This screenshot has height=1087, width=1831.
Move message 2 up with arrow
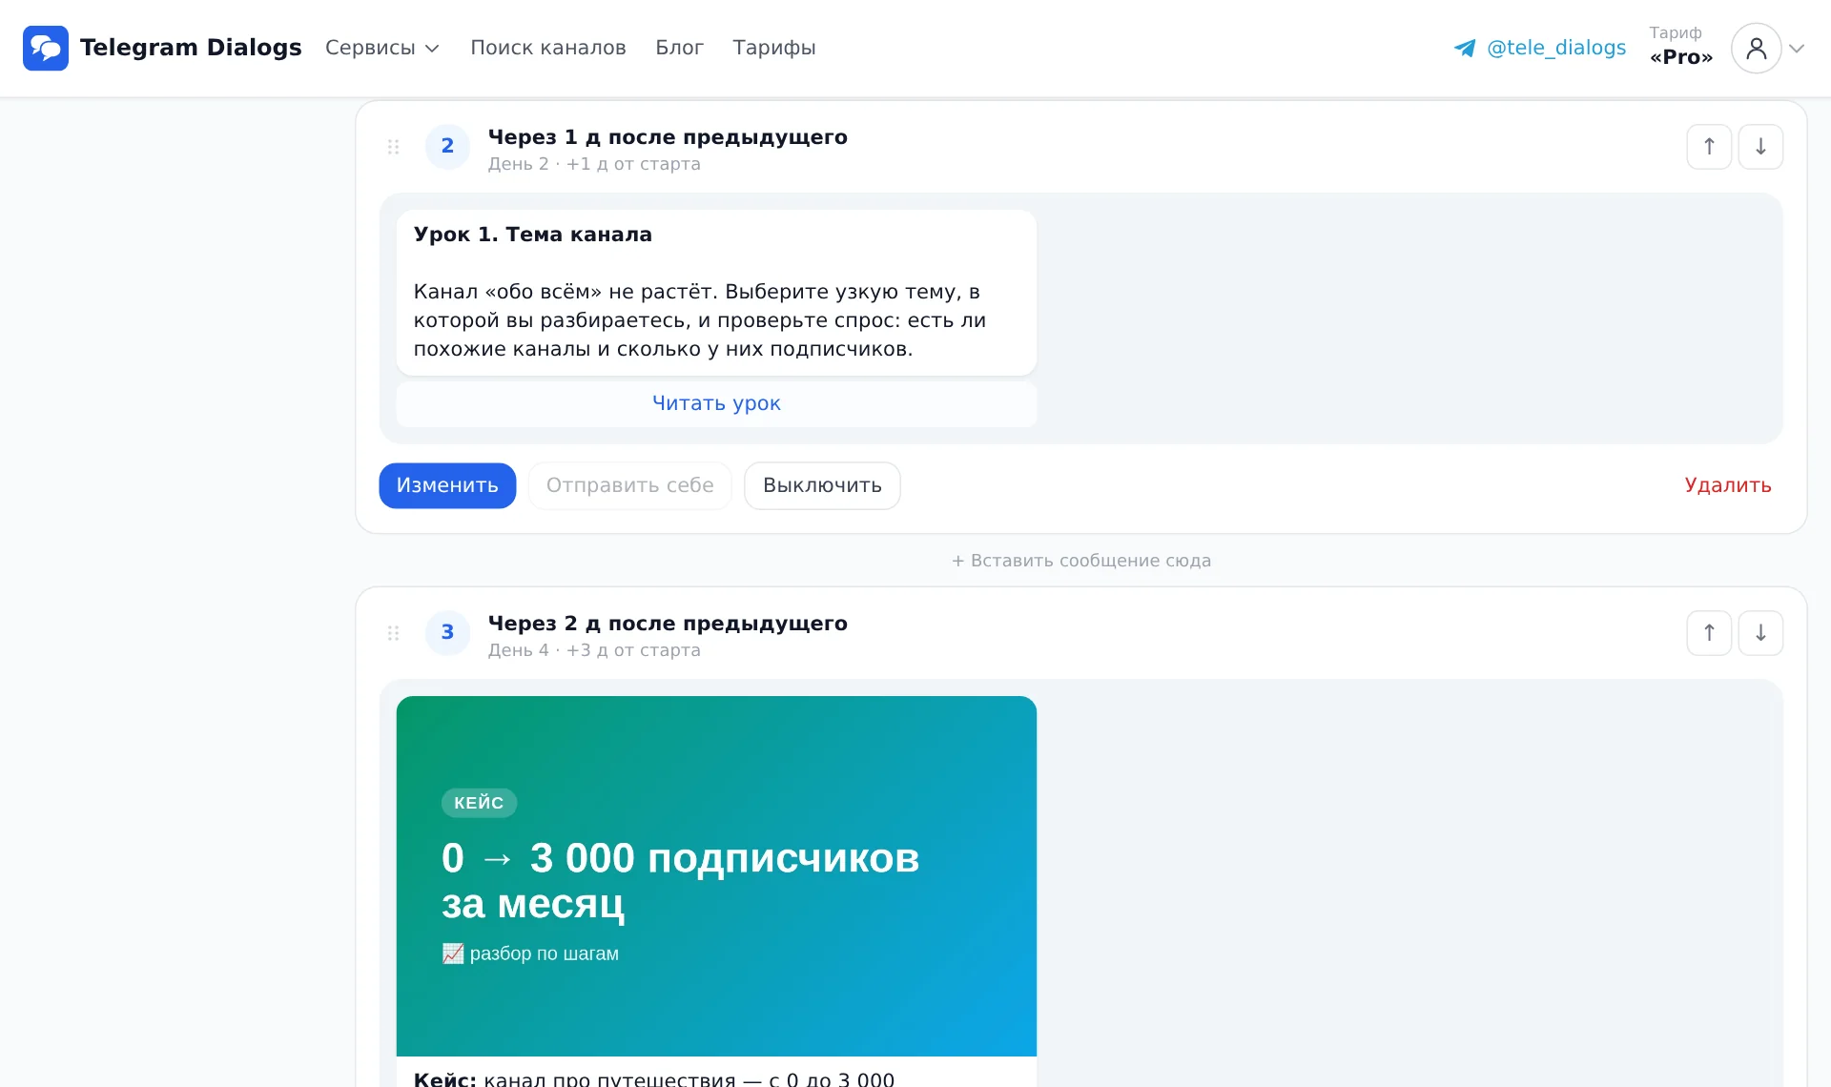click(x=1709, y=147)
